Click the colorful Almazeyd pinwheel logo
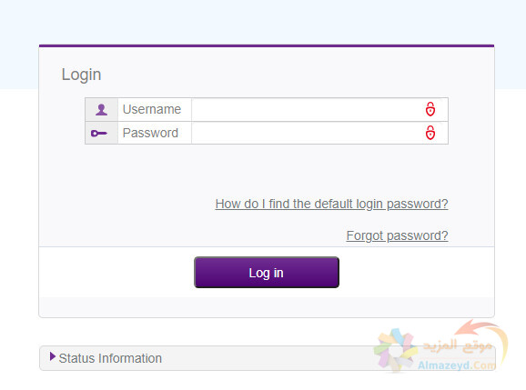 (395, 350)
